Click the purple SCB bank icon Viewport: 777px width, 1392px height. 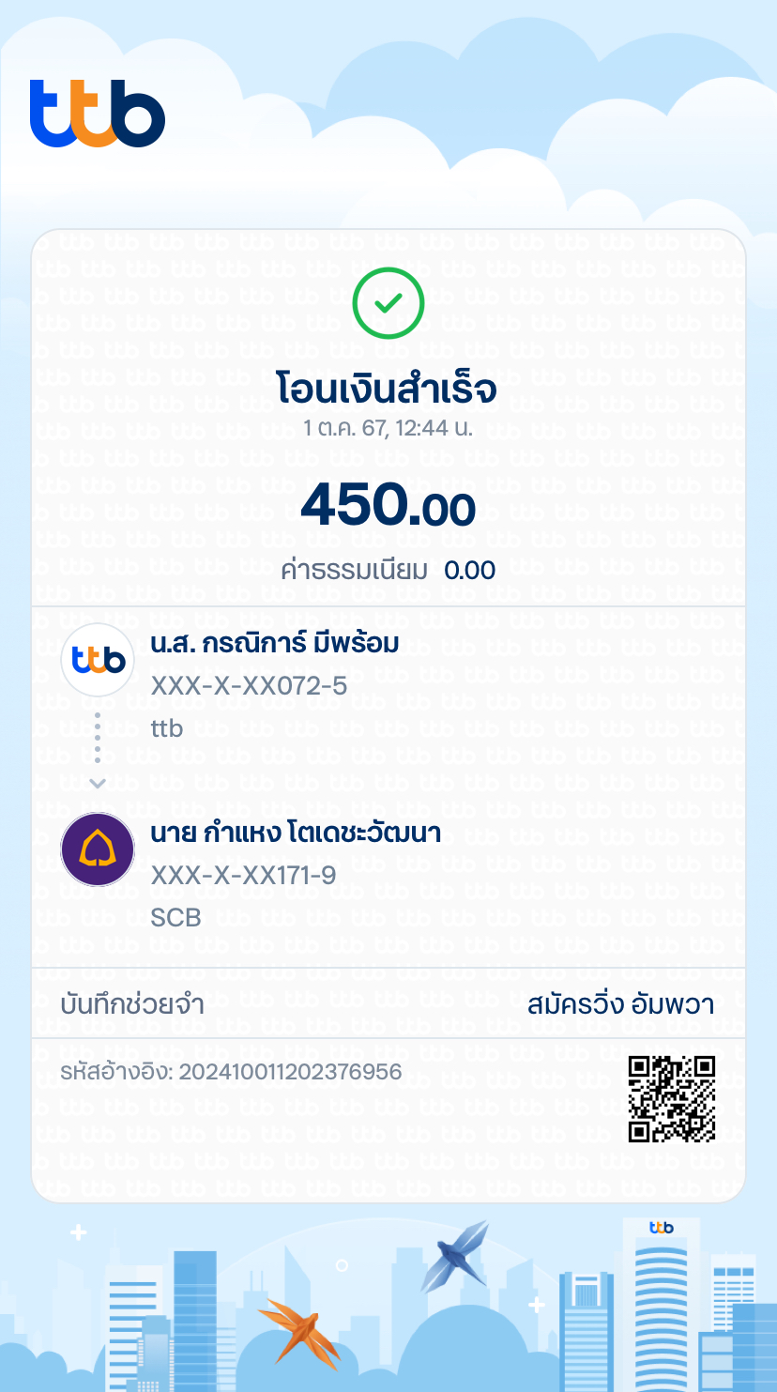pos(98,849)
